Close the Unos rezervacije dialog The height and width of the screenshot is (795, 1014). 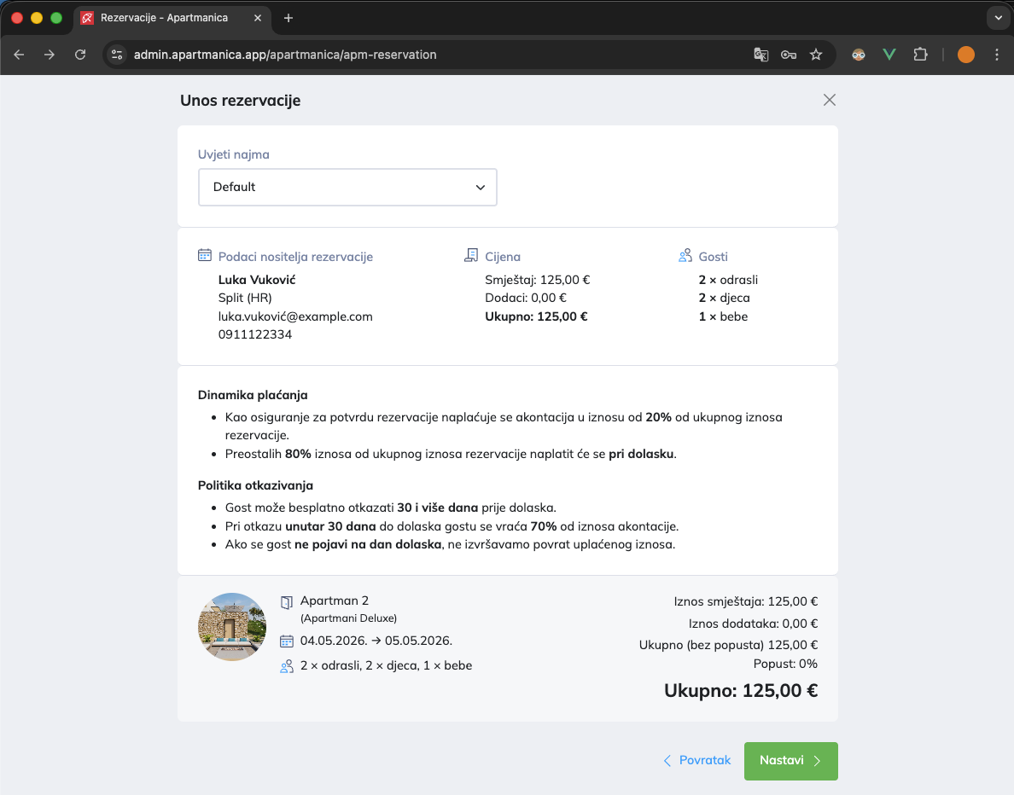[x=829, y=100]
